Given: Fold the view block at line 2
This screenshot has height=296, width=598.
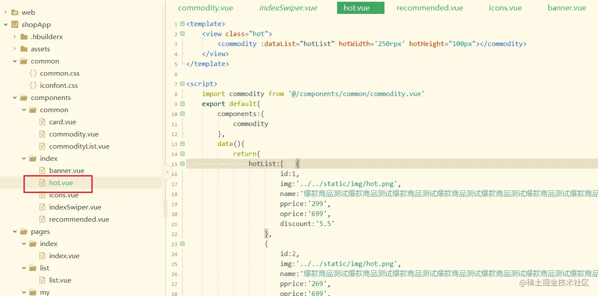Looking at the screenshot, I should 182,34.
